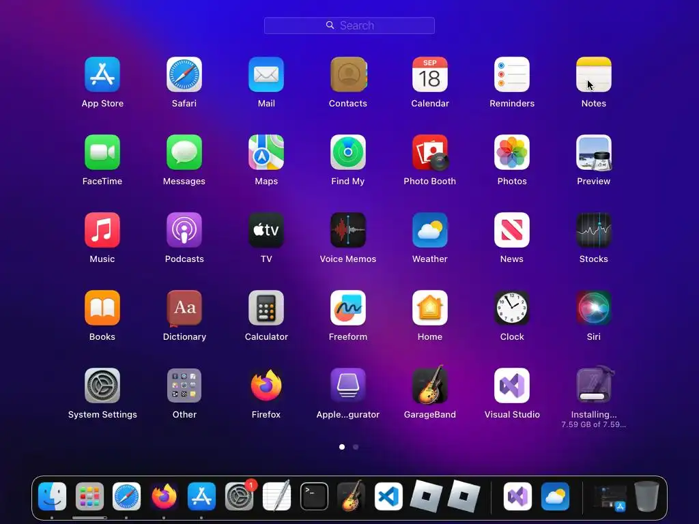The height and width of the screenshot is (524, 699).
Task: Launch Visual Studio Code from the Dock
Action: coord(388,496)
